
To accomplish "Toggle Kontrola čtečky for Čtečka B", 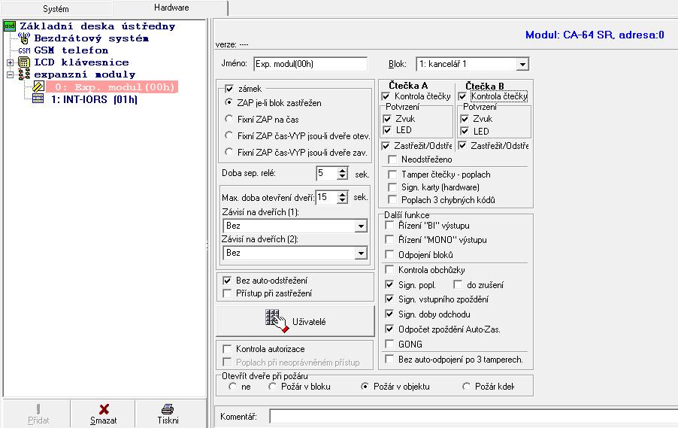I will coord(462,96).
